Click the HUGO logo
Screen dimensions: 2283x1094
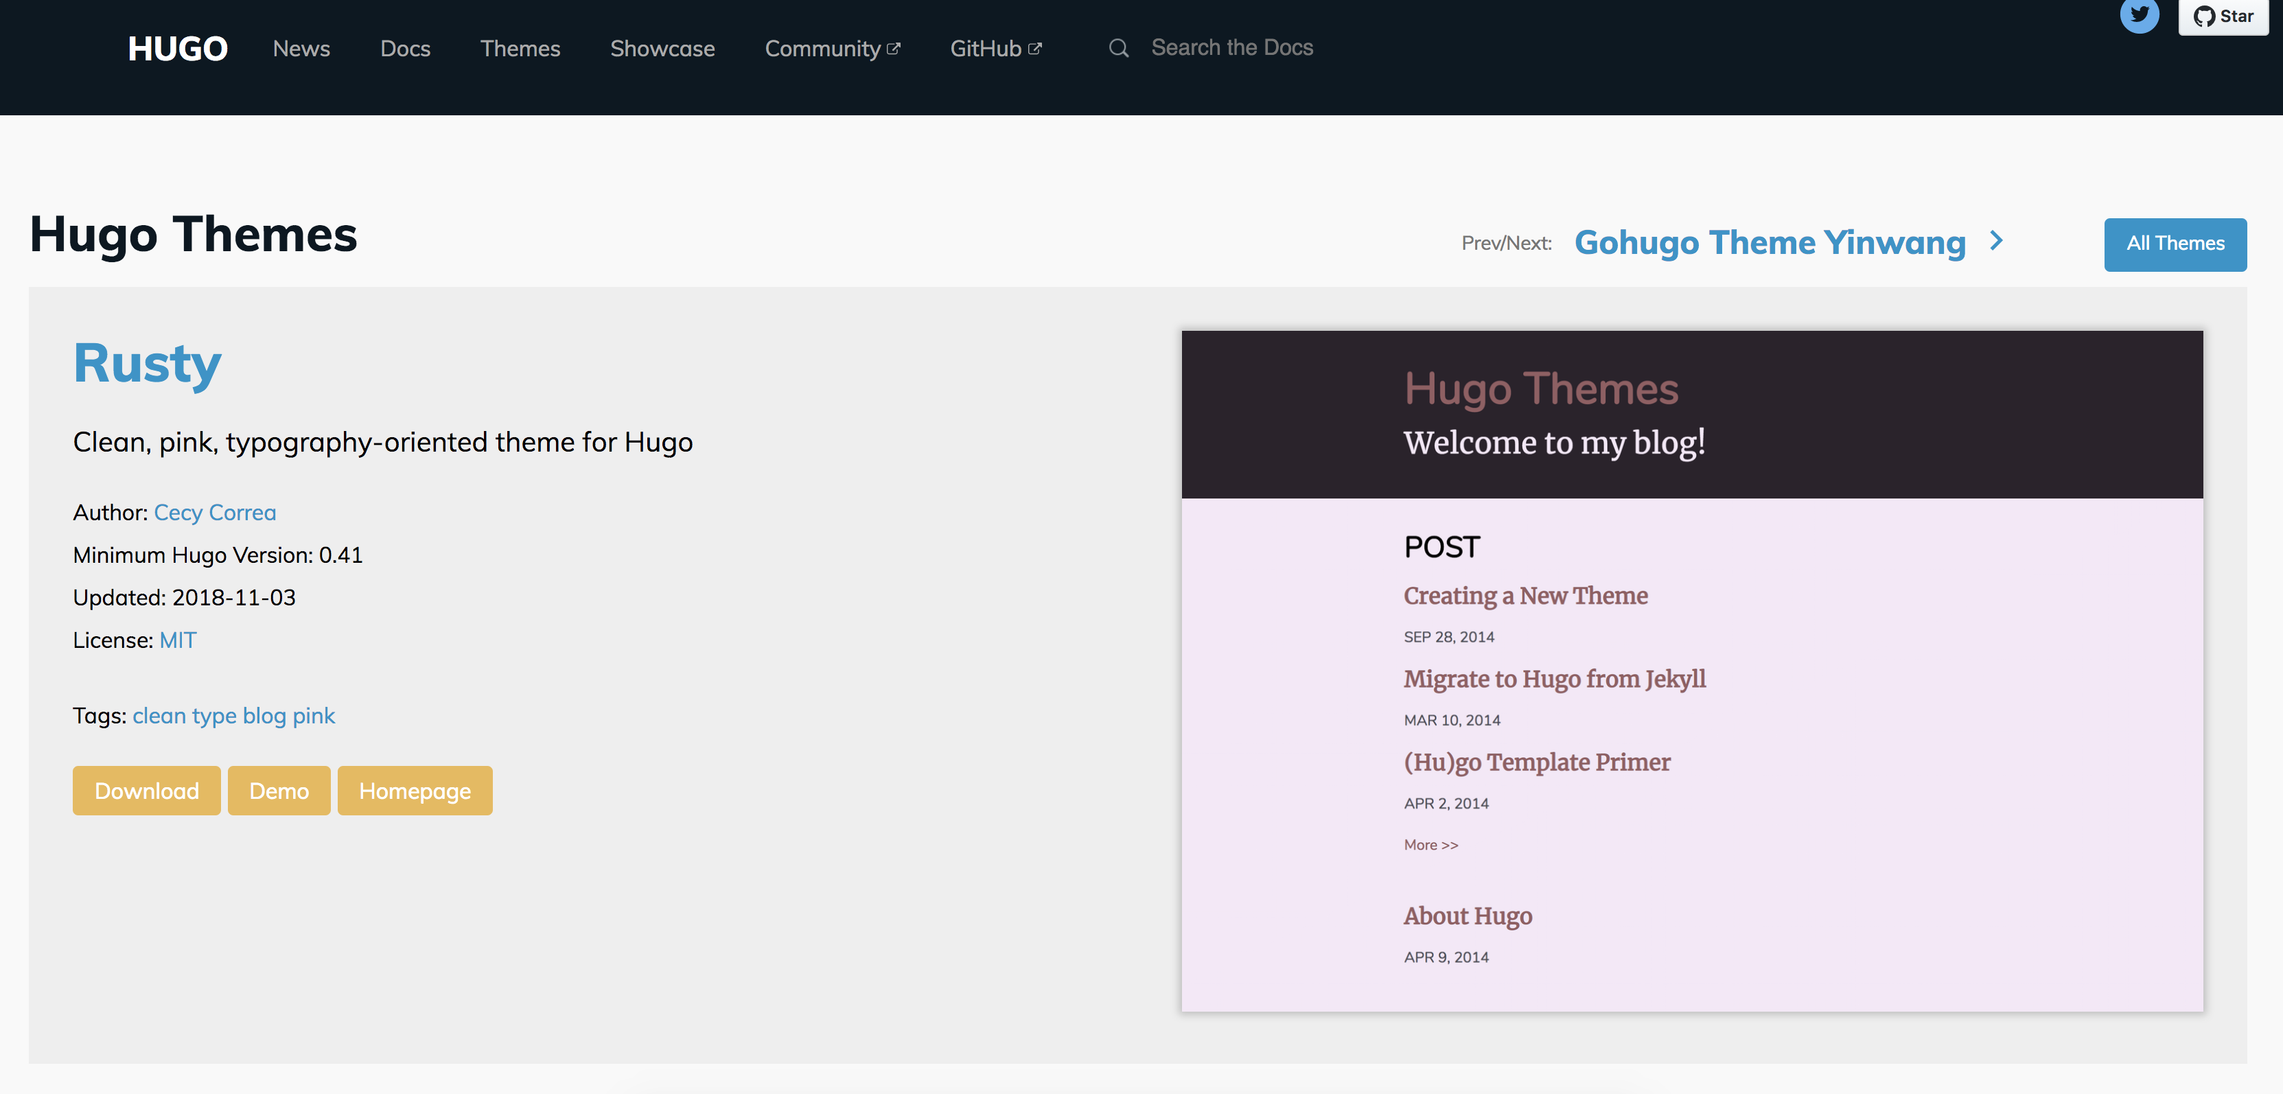pyautogui.click(x=177, y=49)
